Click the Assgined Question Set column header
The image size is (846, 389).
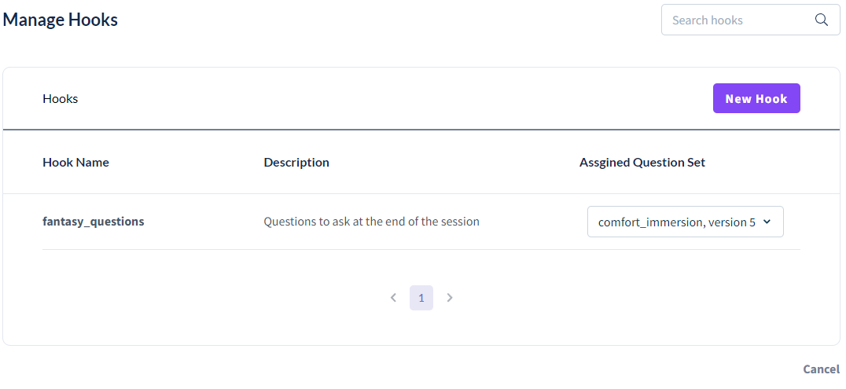(642, 163)
